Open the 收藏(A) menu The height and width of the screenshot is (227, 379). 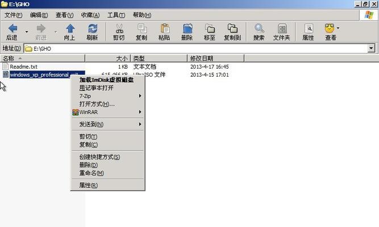click(90, 15)
